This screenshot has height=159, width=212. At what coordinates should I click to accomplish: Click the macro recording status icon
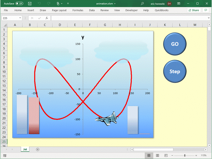[x=5, y=155]
